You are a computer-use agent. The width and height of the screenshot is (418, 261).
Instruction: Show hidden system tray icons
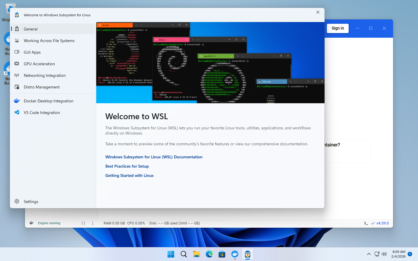click(x=369, y=254)
